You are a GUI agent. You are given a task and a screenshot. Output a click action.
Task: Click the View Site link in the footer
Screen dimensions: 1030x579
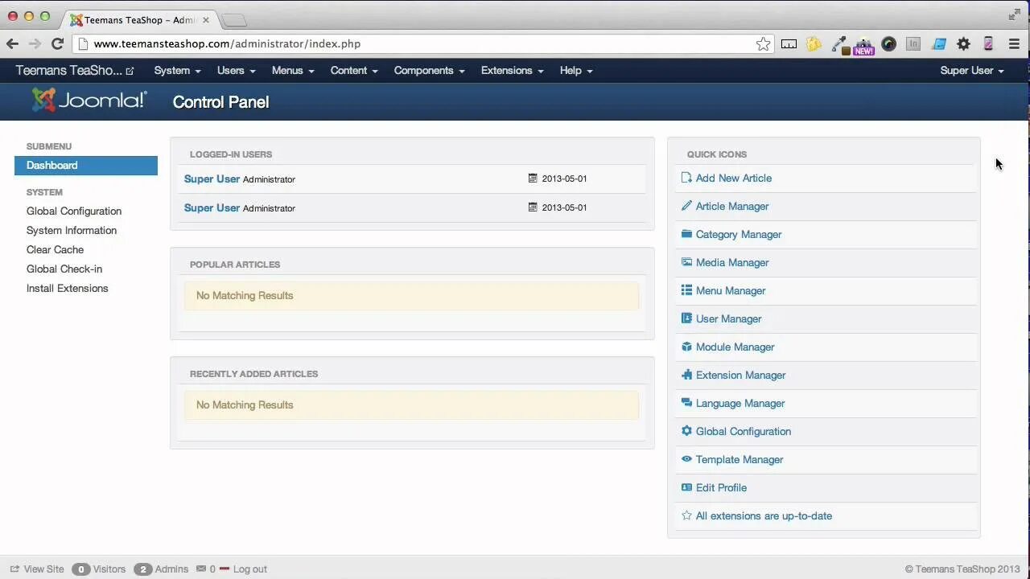coord(43,569)
